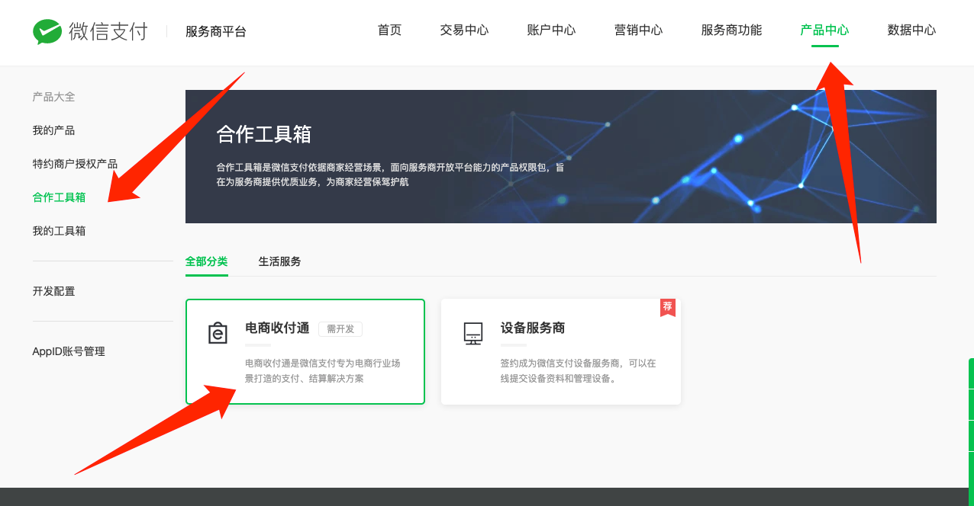Open 账户中心 in the top navigation
Screen dimensions: 974x506
(x=551, y=30)
